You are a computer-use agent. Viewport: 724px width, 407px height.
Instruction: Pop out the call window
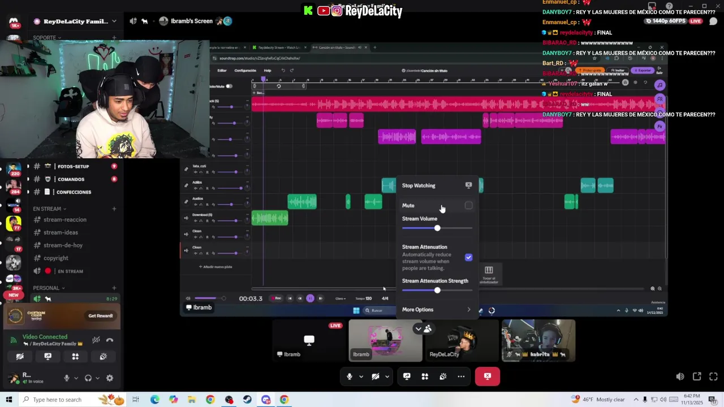click(697, 376)
